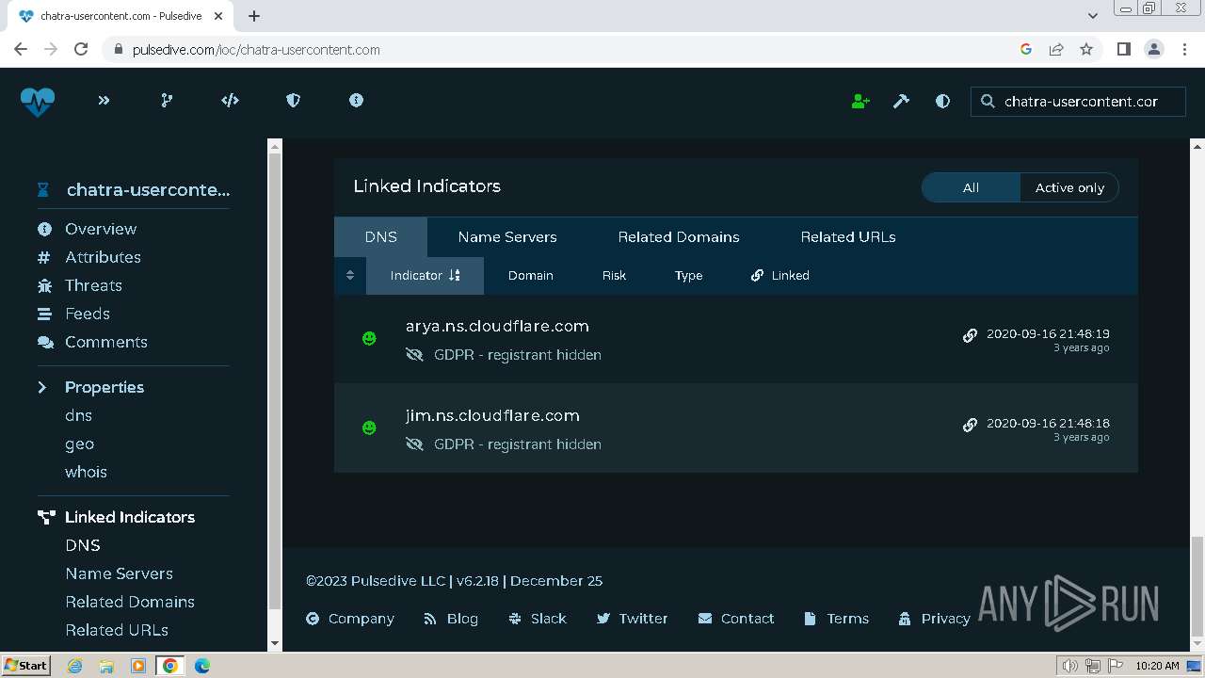
Task: Toggle the sort direction arrows button
Action: 350,276
